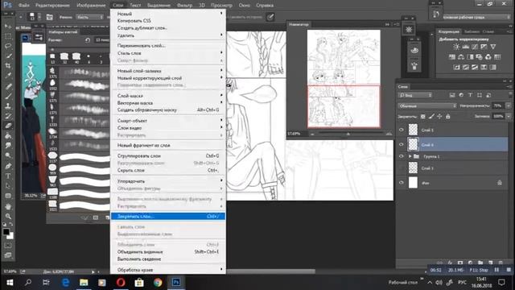
Task: Add a Vibrance adjustment (triangle icon)
Action: pyautogui.click(x=493, y=47)
